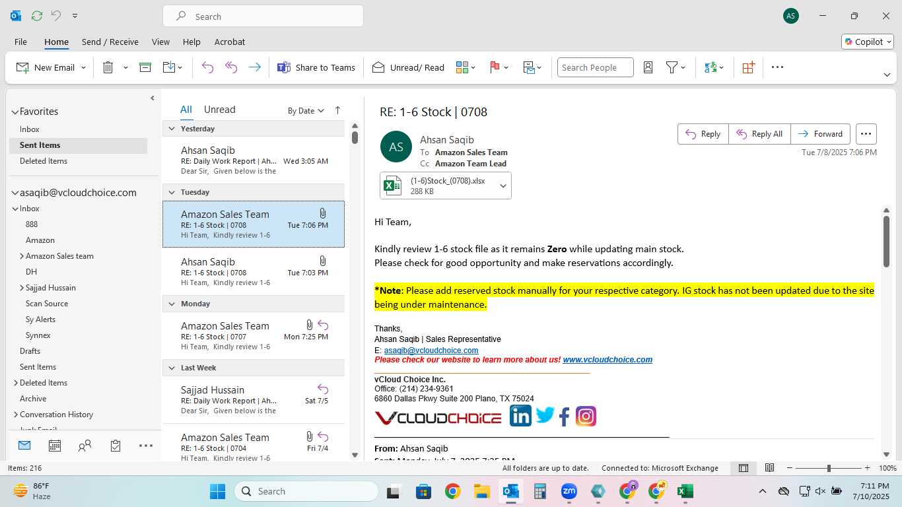Open Zoom from the Windows taskbar
The width and height of the screenshot is (902, 507).
(x=569, y=491)
